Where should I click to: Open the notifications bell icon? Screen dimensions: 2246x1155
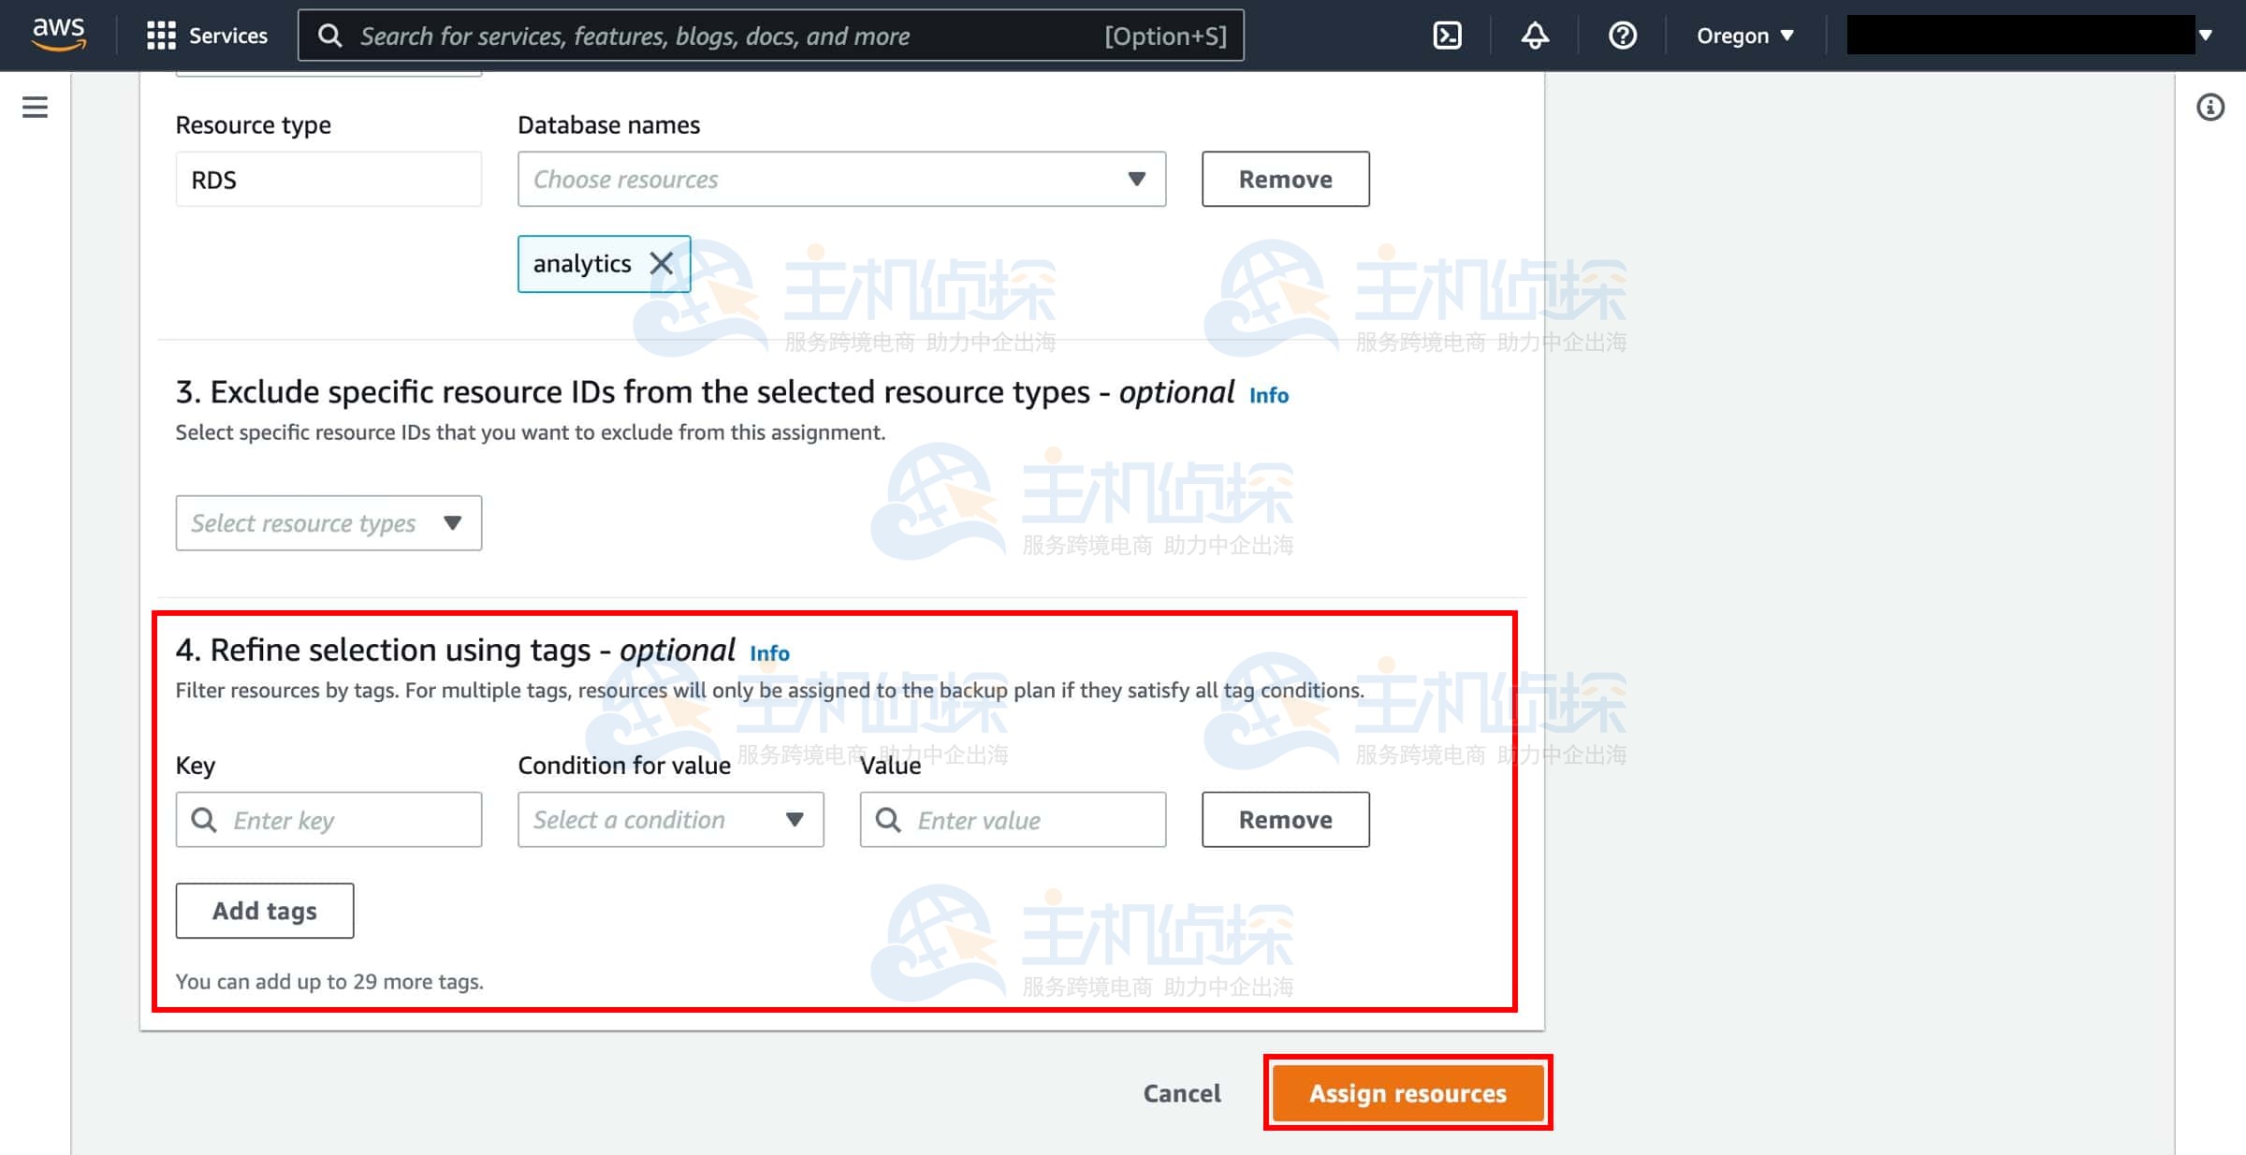pyautogui.click(x=1533, y=35)
